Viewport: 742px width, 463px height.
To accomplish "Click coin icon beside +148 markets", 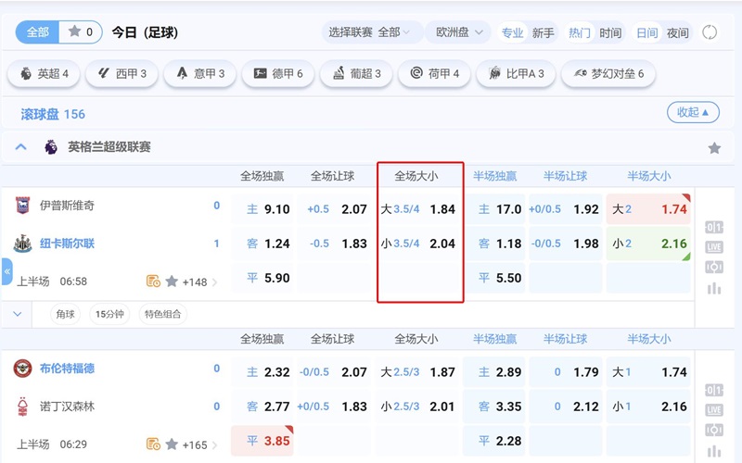I will 153,282.
